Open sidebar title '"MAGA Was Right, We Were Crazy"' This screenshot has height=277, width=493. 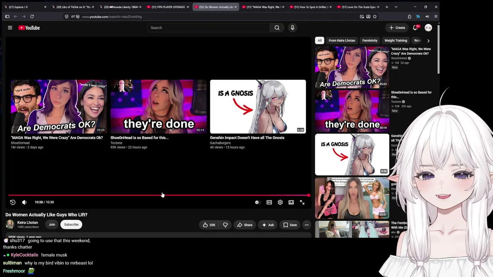(x=411, y=51)
